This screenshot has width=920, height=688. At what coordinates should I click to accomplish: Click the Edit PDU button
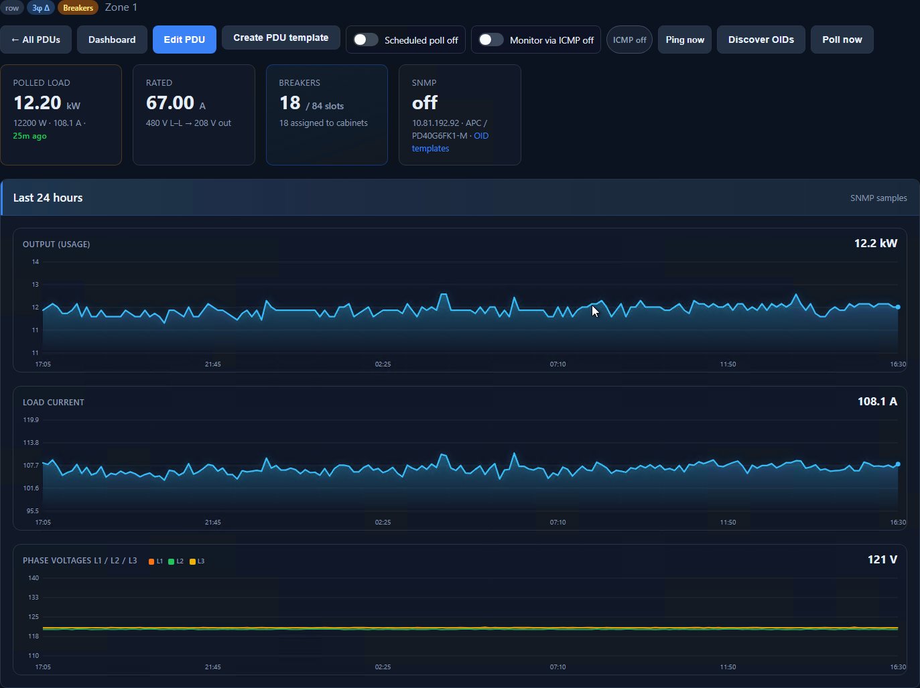click(184, 40)
